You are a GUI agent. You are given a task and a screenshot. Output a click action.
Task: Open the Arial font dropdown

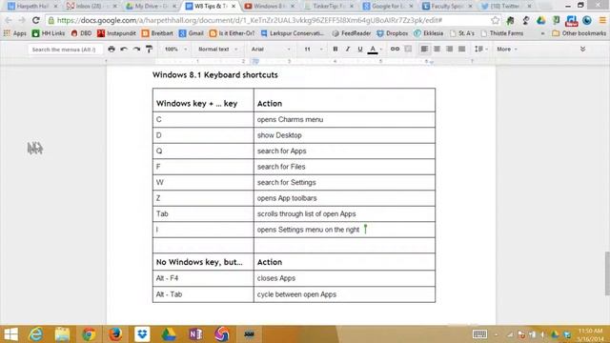coord(271,49)
